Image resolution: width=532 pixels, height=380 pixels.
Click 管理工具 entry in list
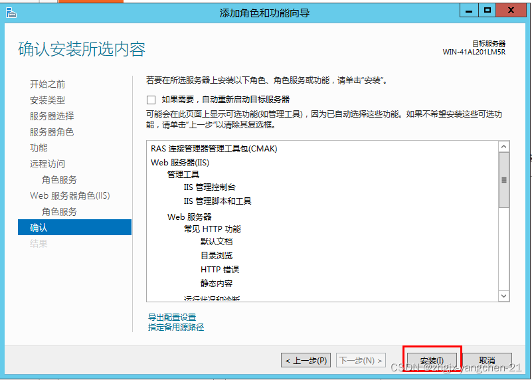point(183,175)
